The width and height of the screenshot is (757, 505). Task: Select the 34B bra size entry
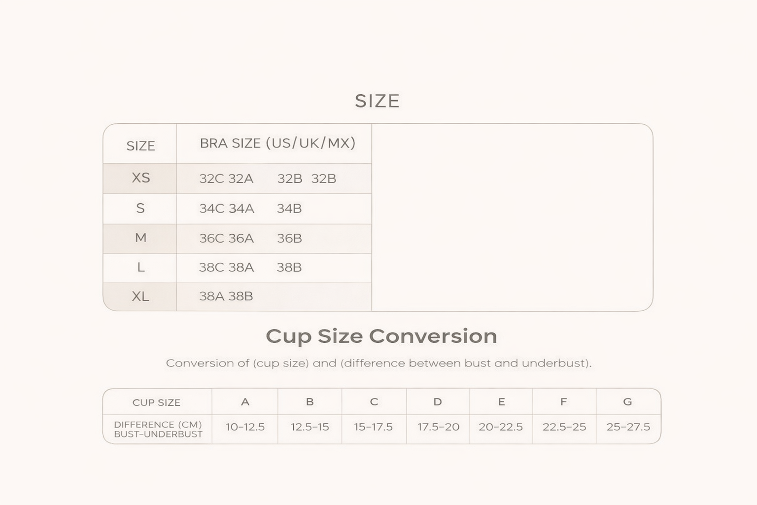(289, 209)
